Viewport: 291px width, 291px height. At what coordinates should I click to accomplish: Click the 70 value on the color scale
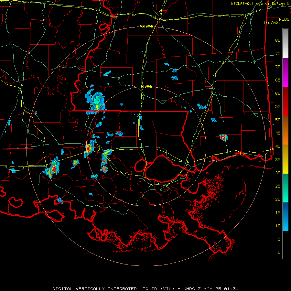278,67
